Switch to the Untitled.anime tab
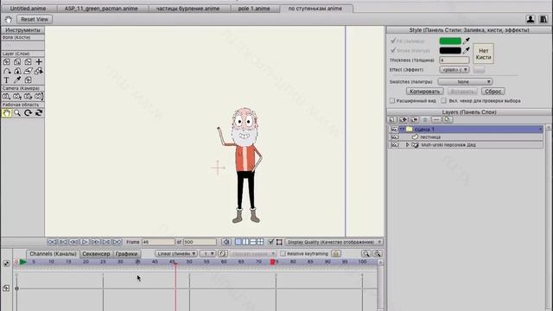This screenshot has width=553, height=311. (28, 9)
